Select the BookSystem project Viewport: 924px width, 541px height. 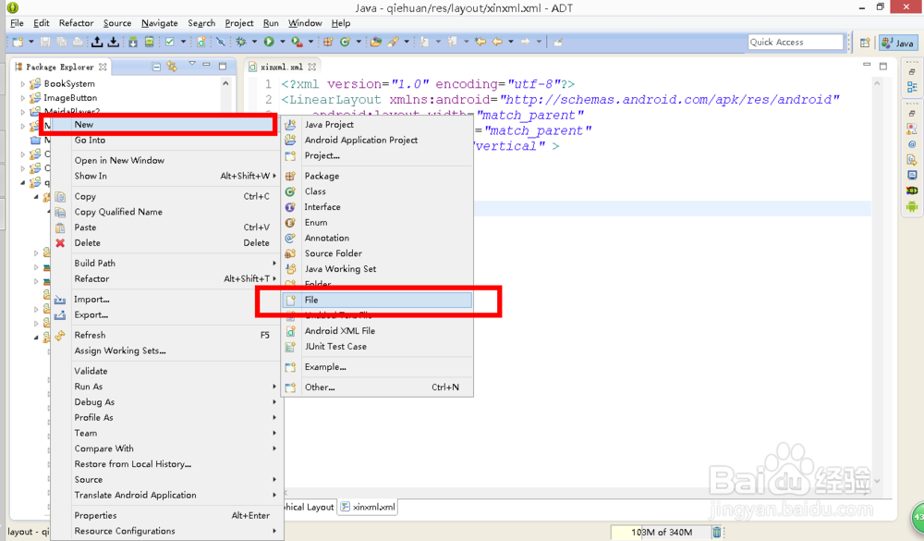[x=69, y=84]
